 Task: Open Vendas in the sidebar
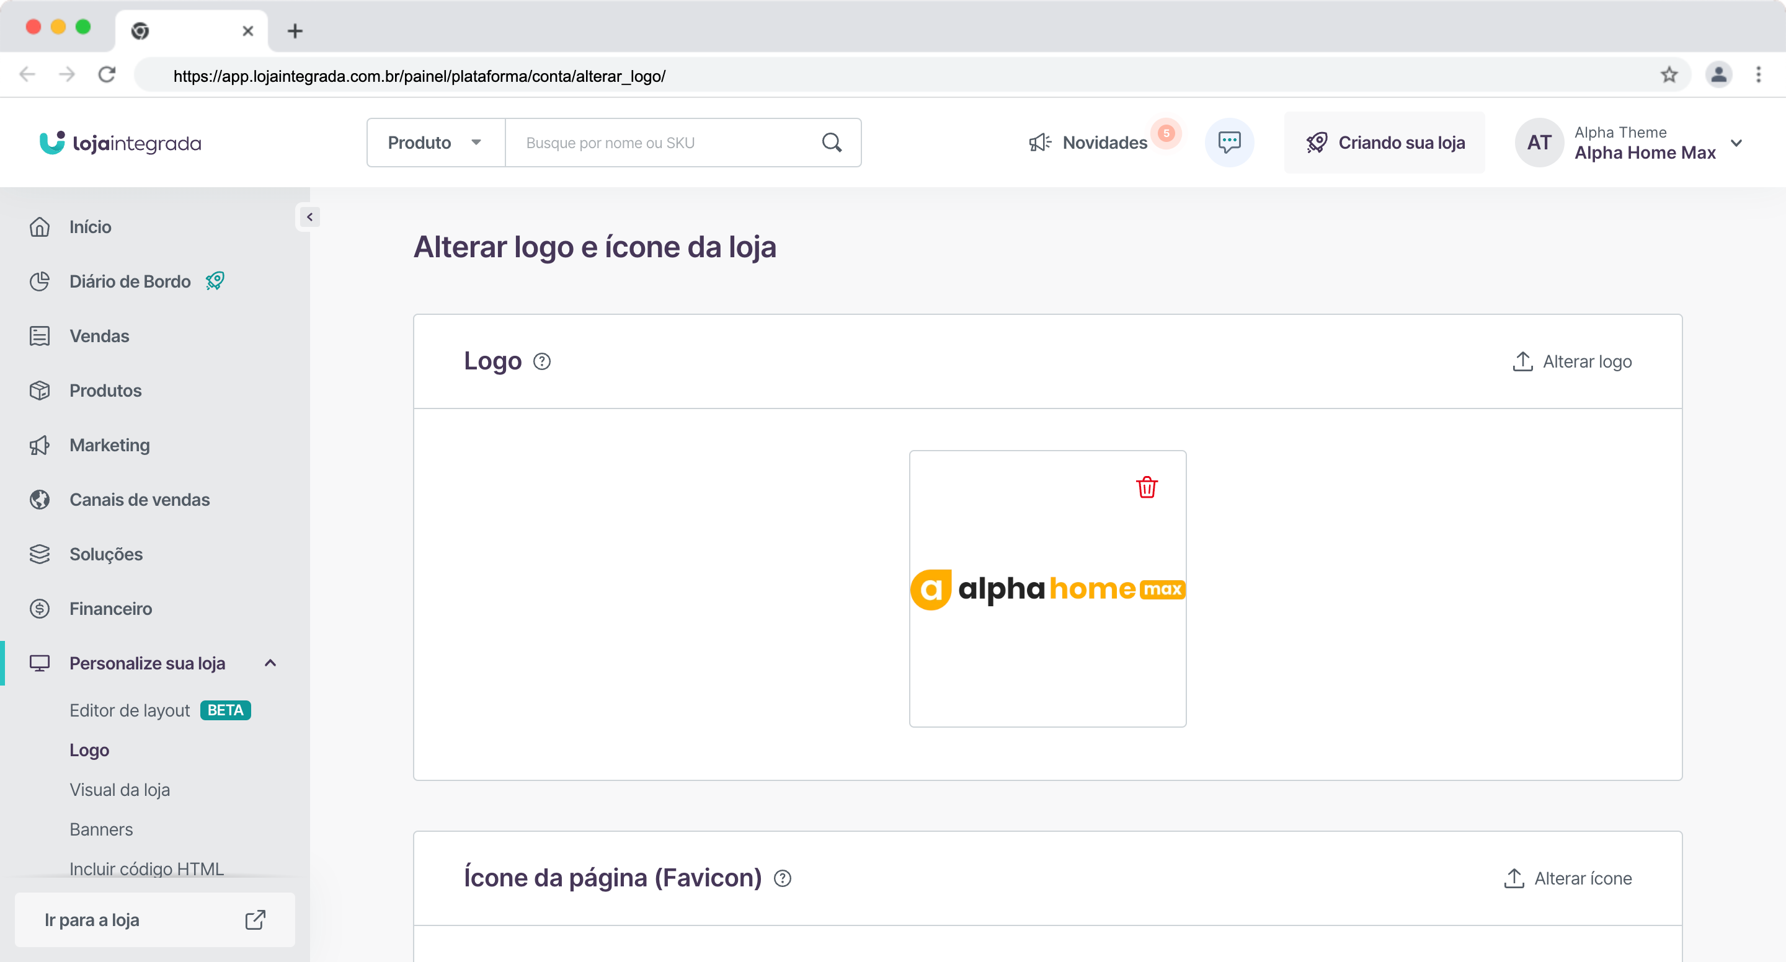click(99, 336)
